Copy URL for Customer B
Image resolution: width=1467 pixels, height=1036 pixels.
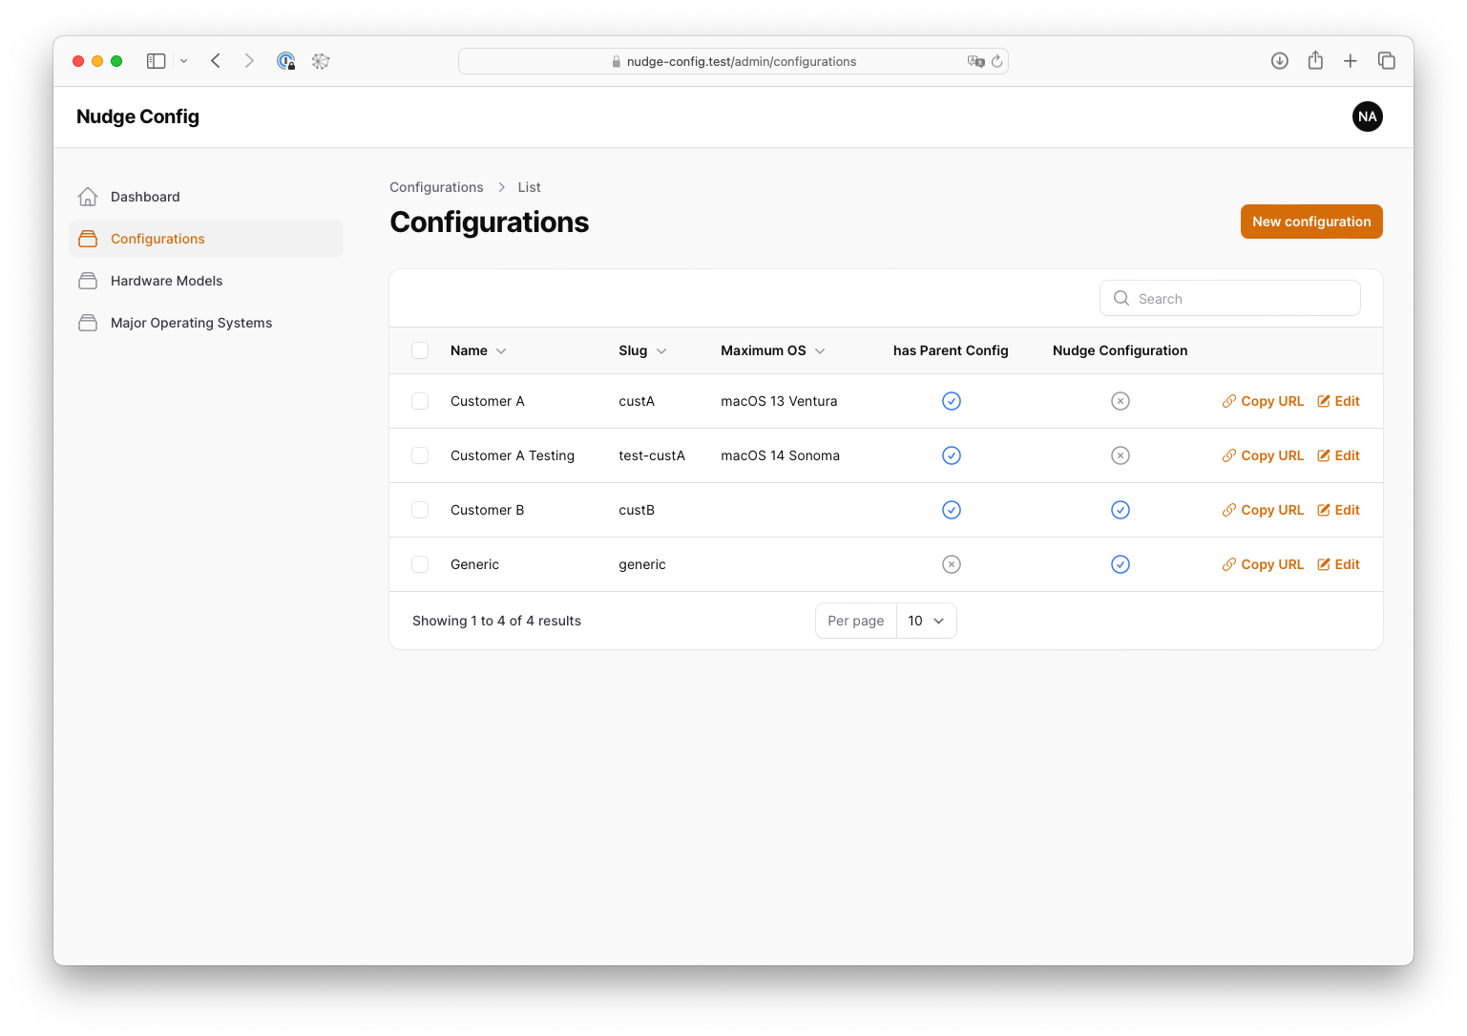point(1263,510)
